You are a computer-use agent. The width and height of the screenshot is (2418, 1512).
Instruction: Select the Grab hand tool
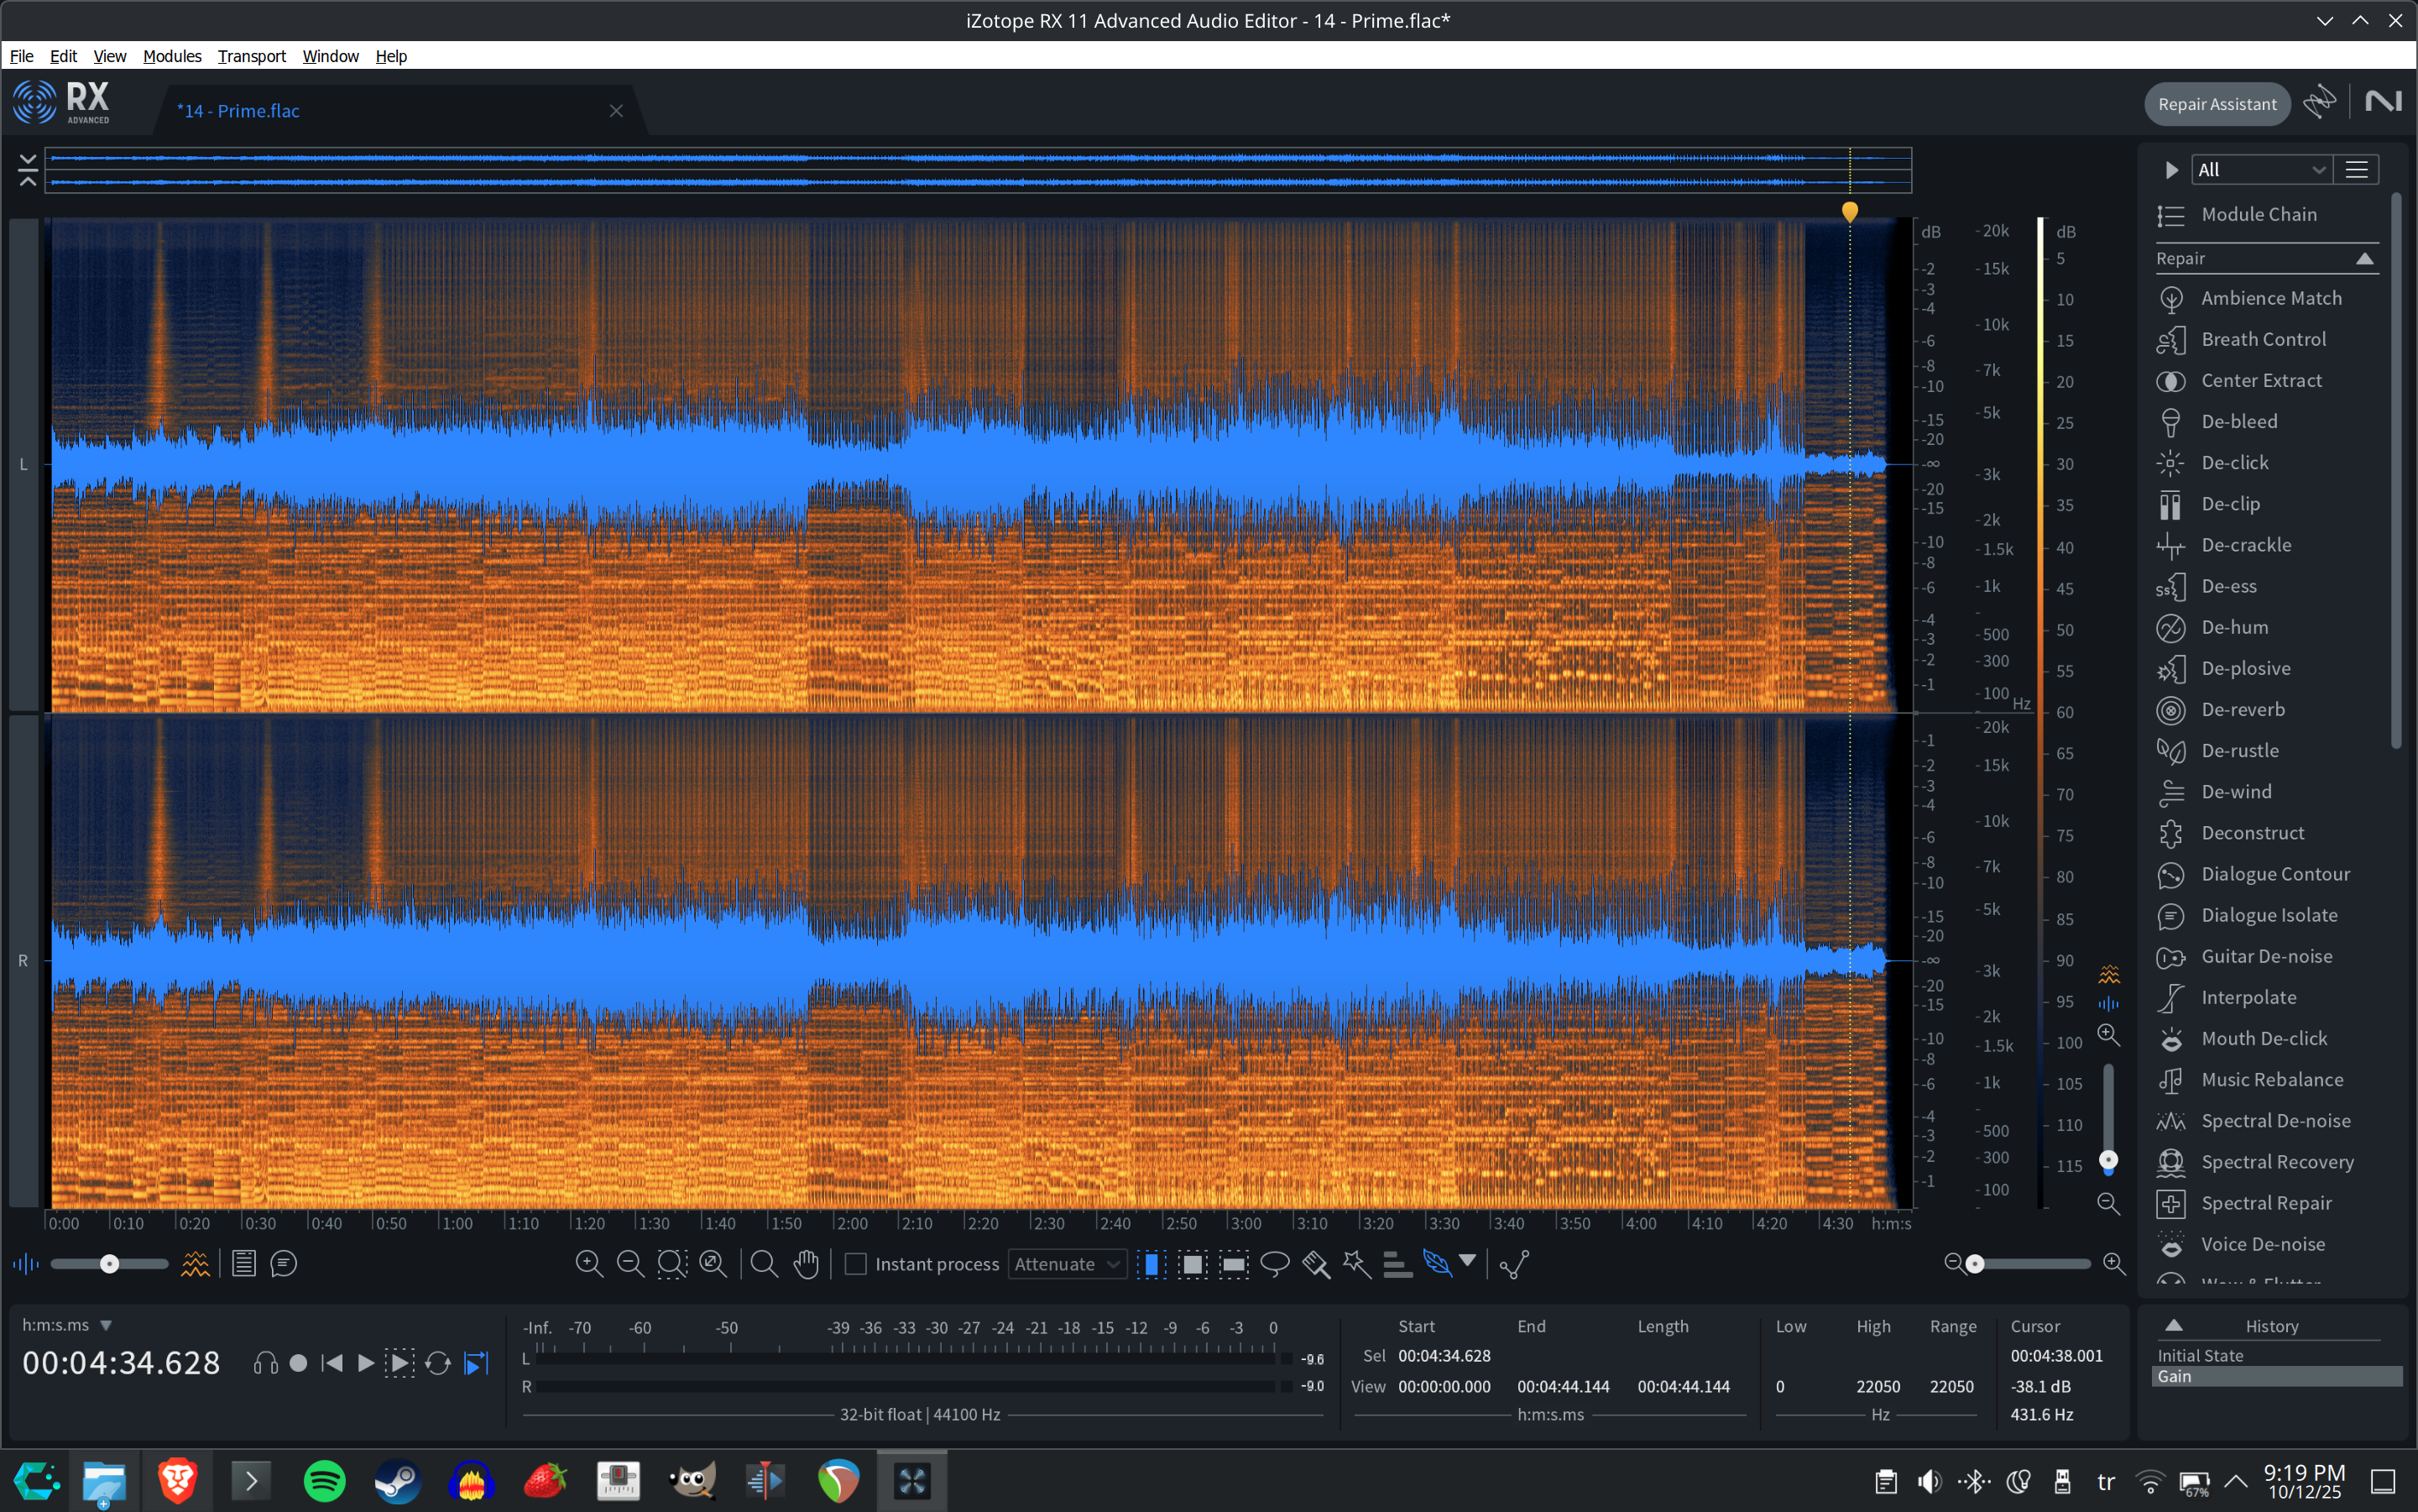[806, 1264]
